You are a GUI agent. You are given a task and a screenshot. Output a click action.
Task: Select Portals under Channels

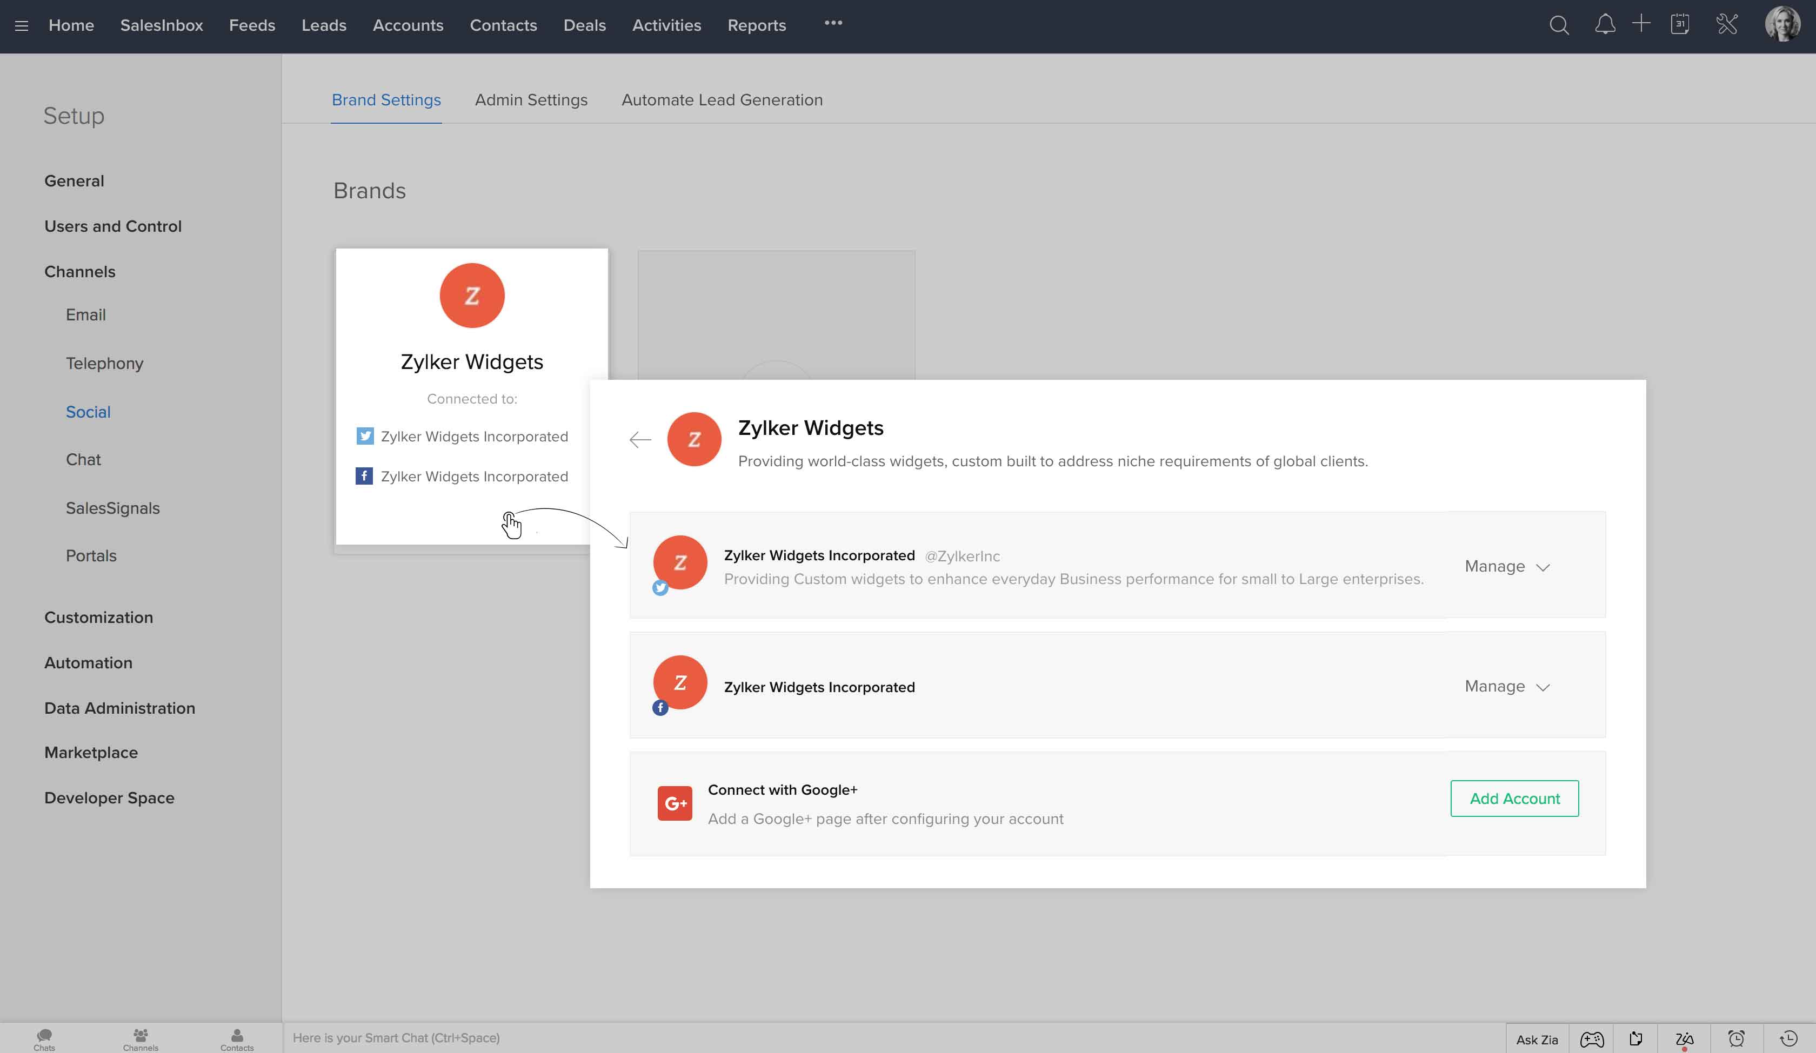tap(91, 555)
